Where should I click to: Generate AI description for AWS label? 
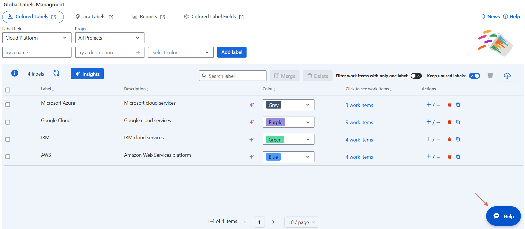coord(252,157)
